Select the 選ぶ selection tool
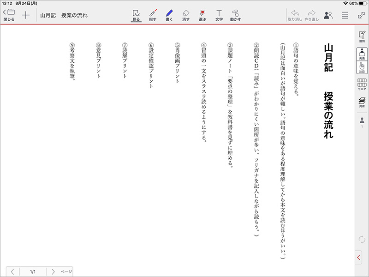The image size is (369, 277). pos(202,16)
